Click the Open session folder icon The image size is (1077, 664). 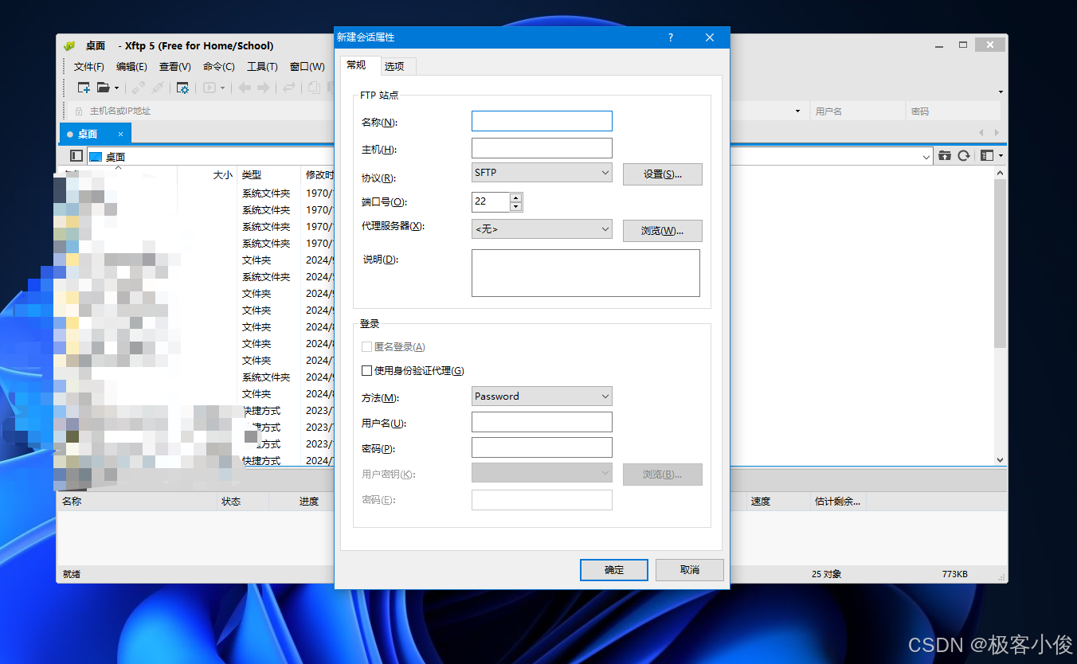pyautogui.click(x=104, y=88)
